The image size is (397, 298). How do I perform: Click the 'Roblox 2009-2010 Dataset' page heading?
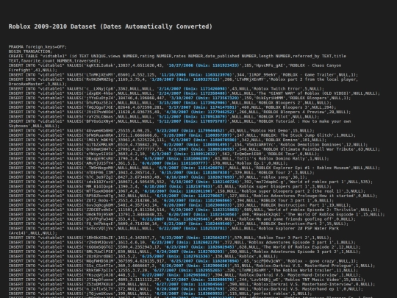pos(110,26)
